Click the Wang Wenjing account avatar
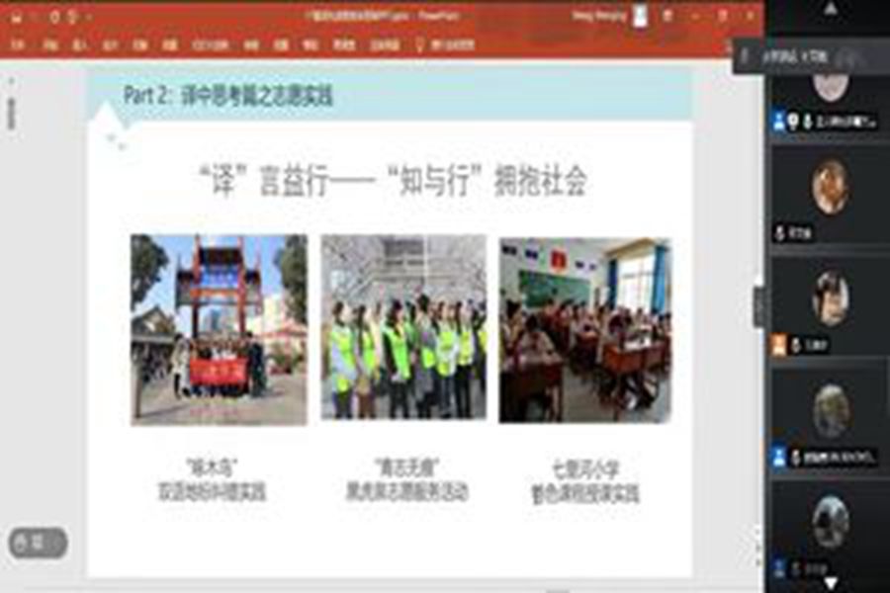This screenshot has height=593, width=890. click(640, 16)
